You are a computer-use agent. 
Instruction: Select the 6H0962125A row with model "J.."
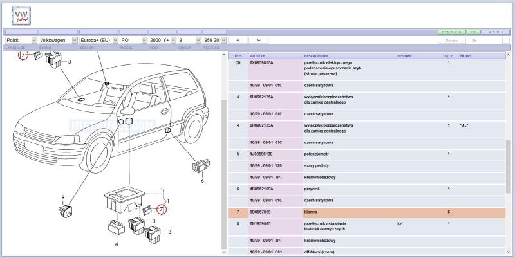pyautogui.click(x=367, y=128)
